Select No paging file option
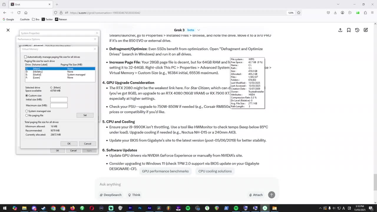 coord(27,115)
